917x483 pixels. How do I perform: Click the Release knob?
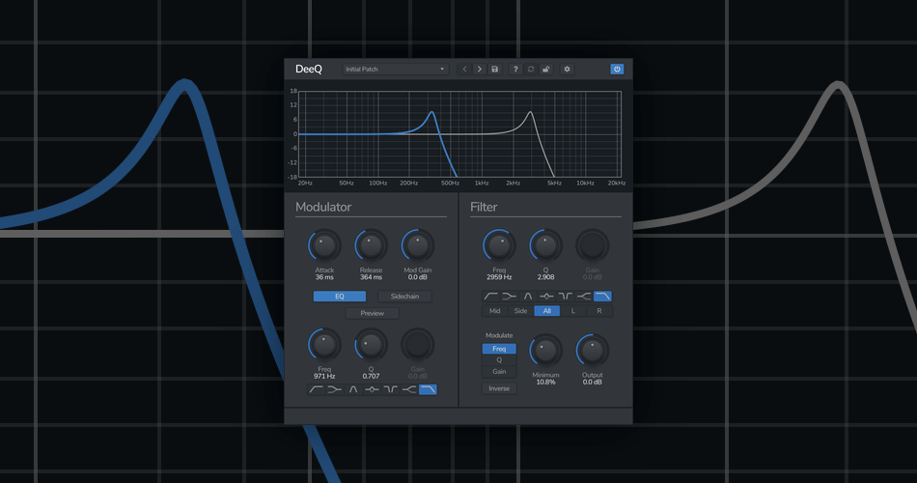371,246
